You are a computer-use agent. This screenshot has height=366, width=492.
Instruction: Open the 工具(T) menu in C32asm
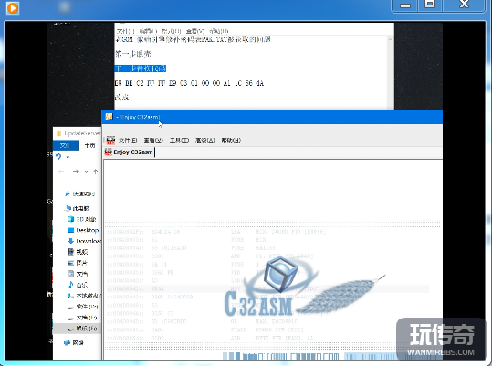(x=179, y=141)
